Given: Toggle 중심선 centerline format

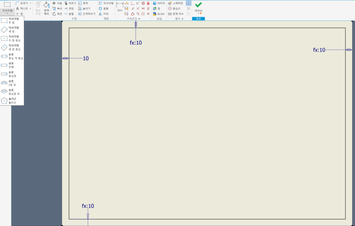Looking at the screenshot, I should 174,9.
